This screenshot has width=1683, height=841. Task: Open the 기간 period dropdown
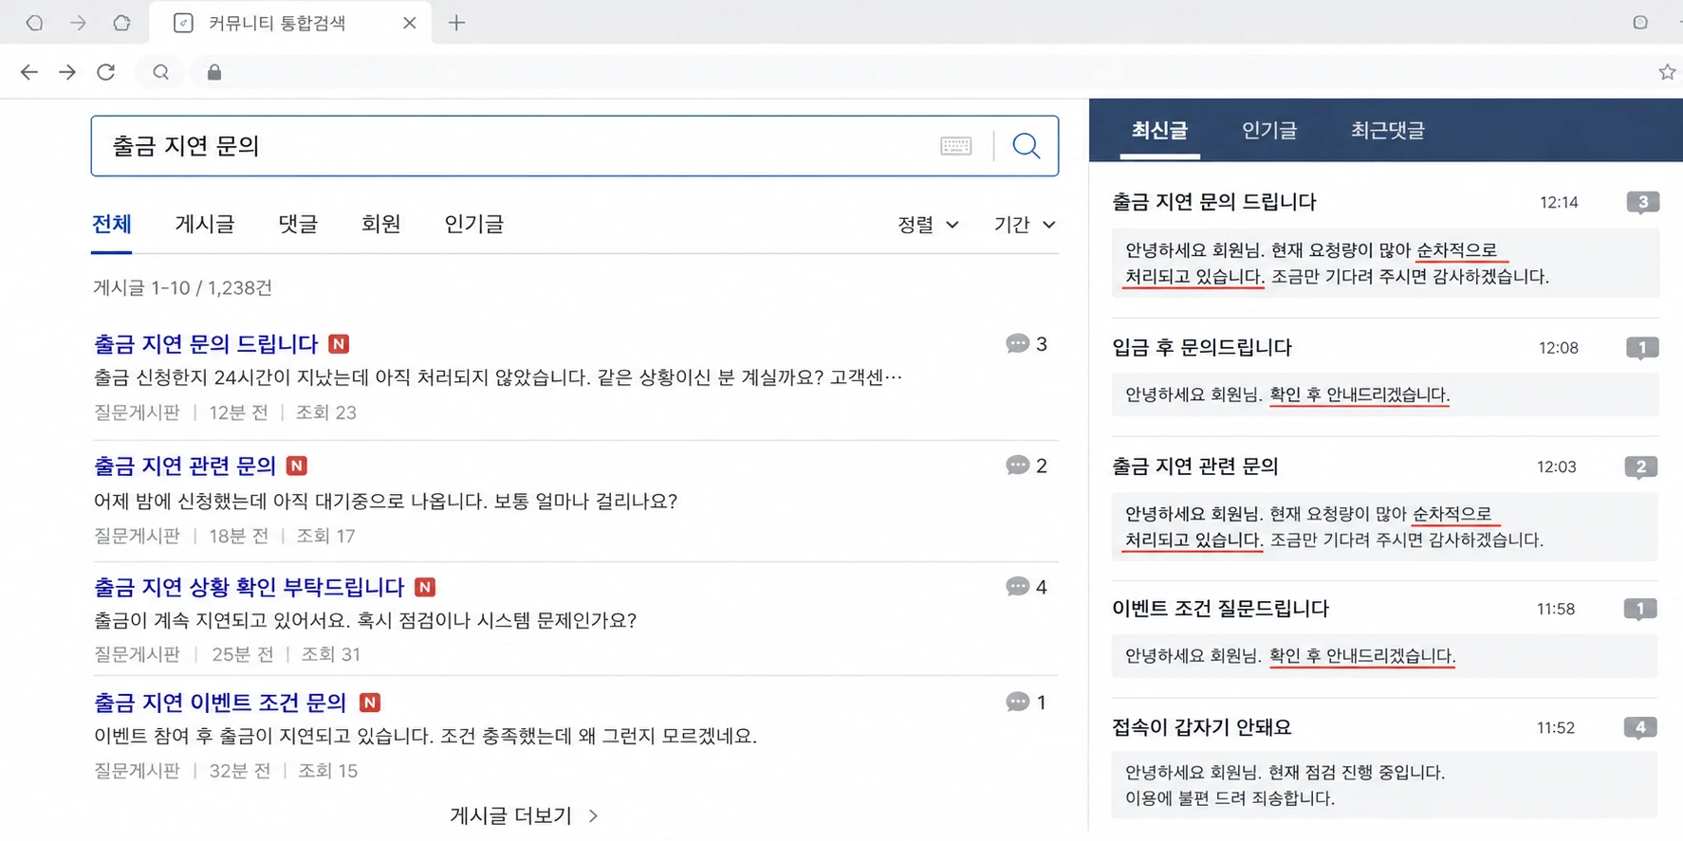coord(1025,225)
